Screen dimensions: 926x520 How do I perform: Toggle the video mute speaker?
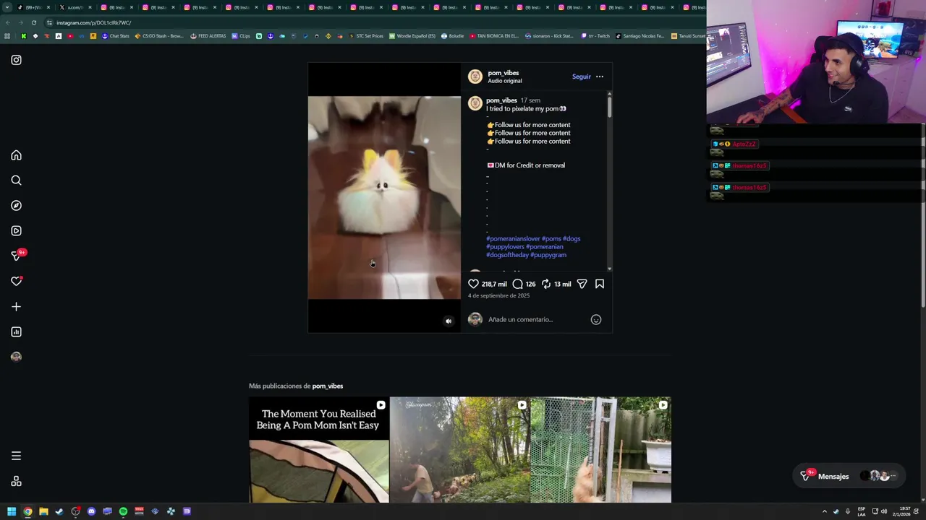(449, 321)
